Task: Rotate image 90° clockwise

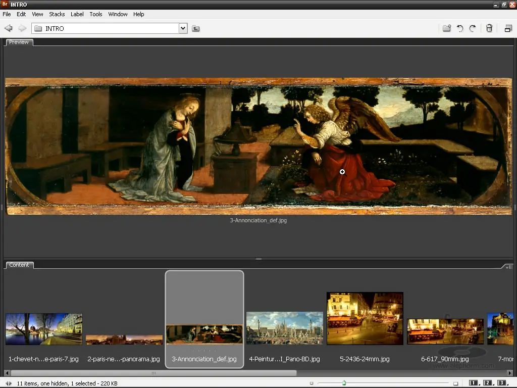Action: pos(473,28)
